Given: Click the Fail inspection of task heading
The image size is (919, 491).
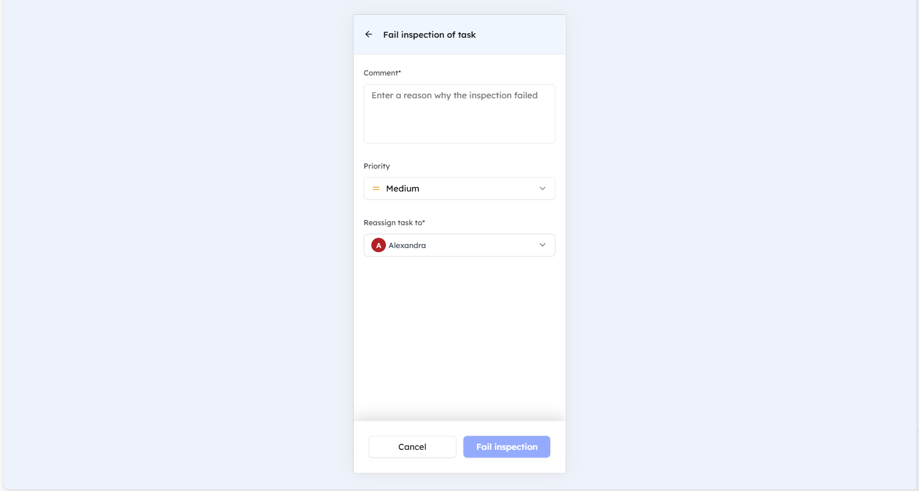Looking at the screenshot, I should [429, 35].
